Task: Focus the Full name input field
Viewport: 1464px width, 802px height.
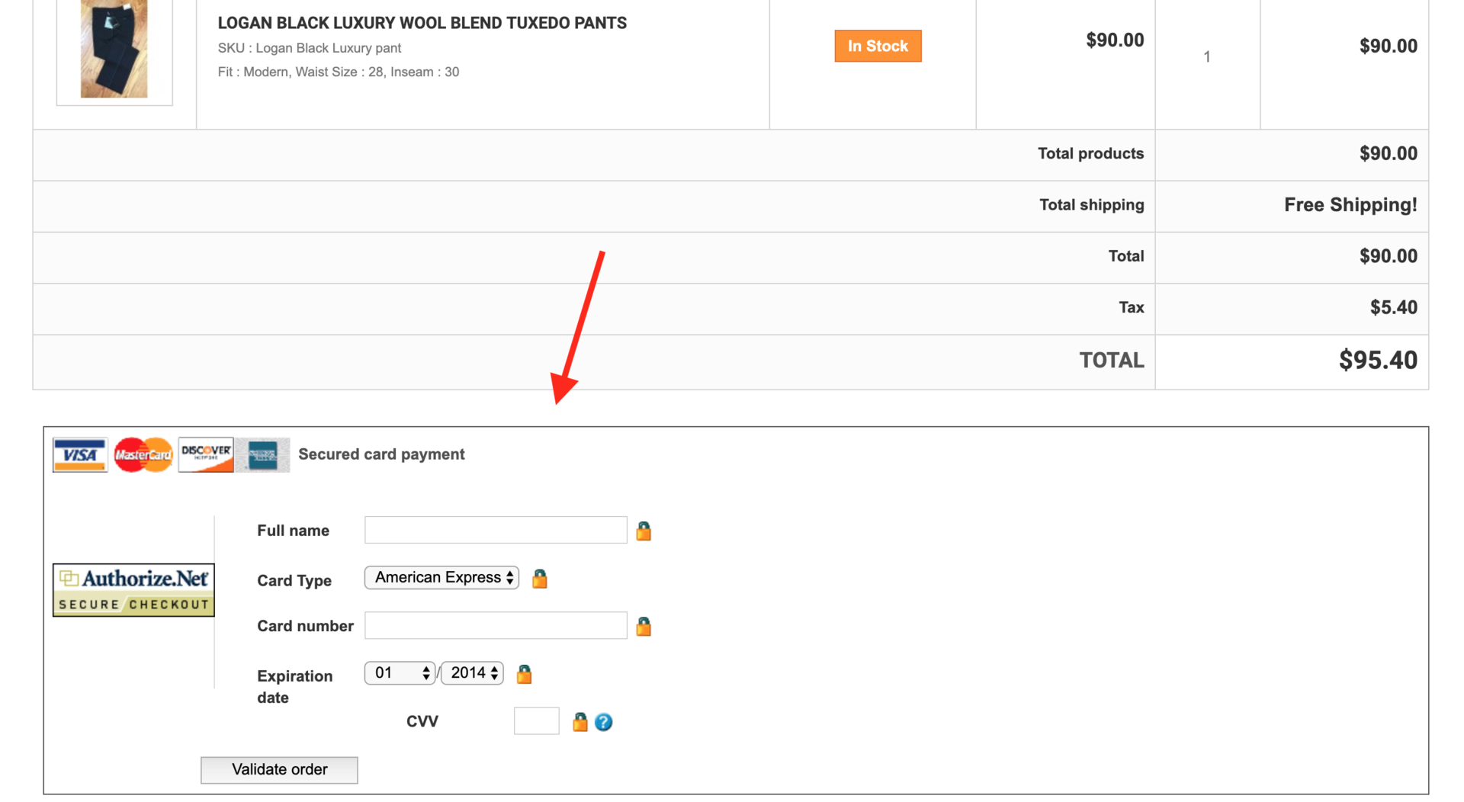Action: coord(496,530)
